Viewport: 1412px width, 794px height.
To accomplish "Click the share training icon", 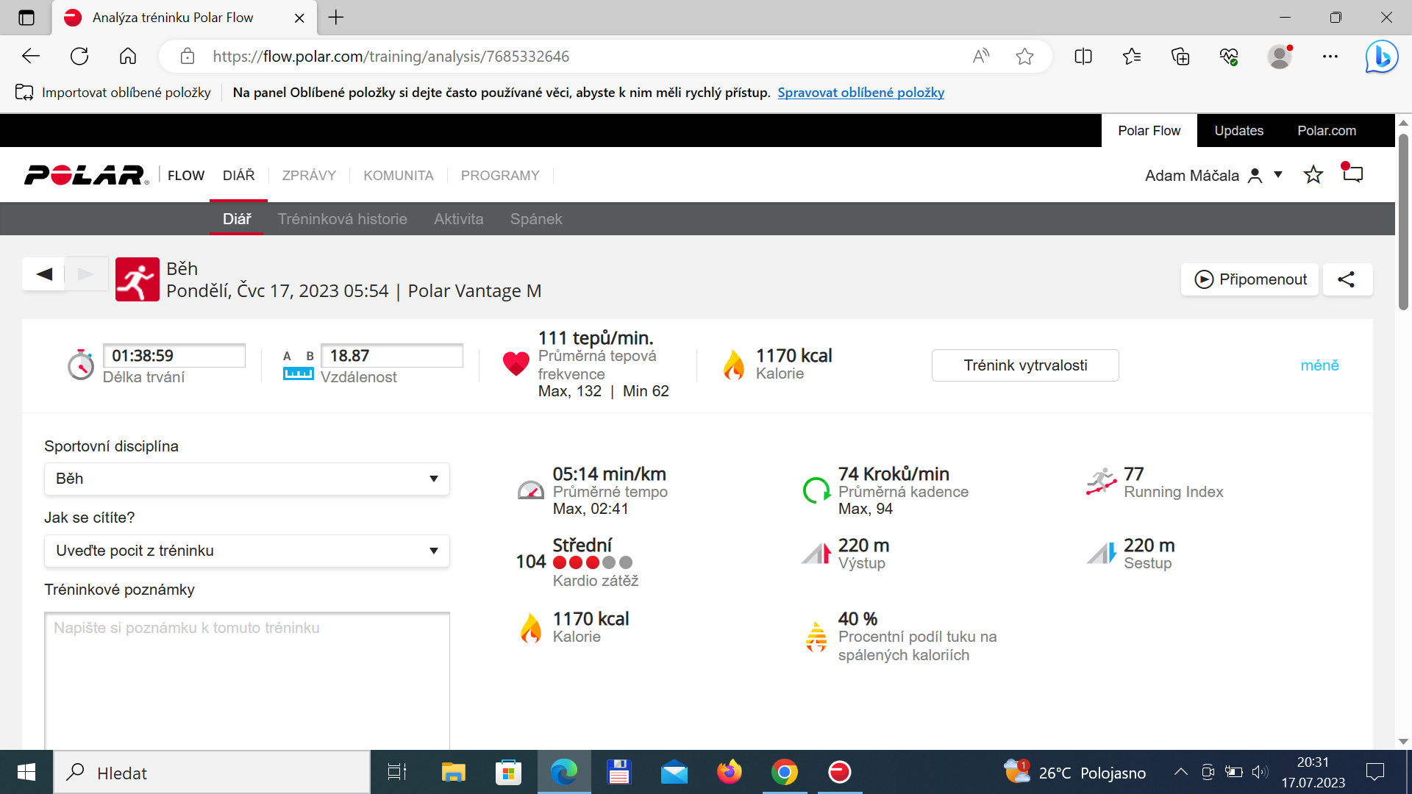I will 1347,279.
